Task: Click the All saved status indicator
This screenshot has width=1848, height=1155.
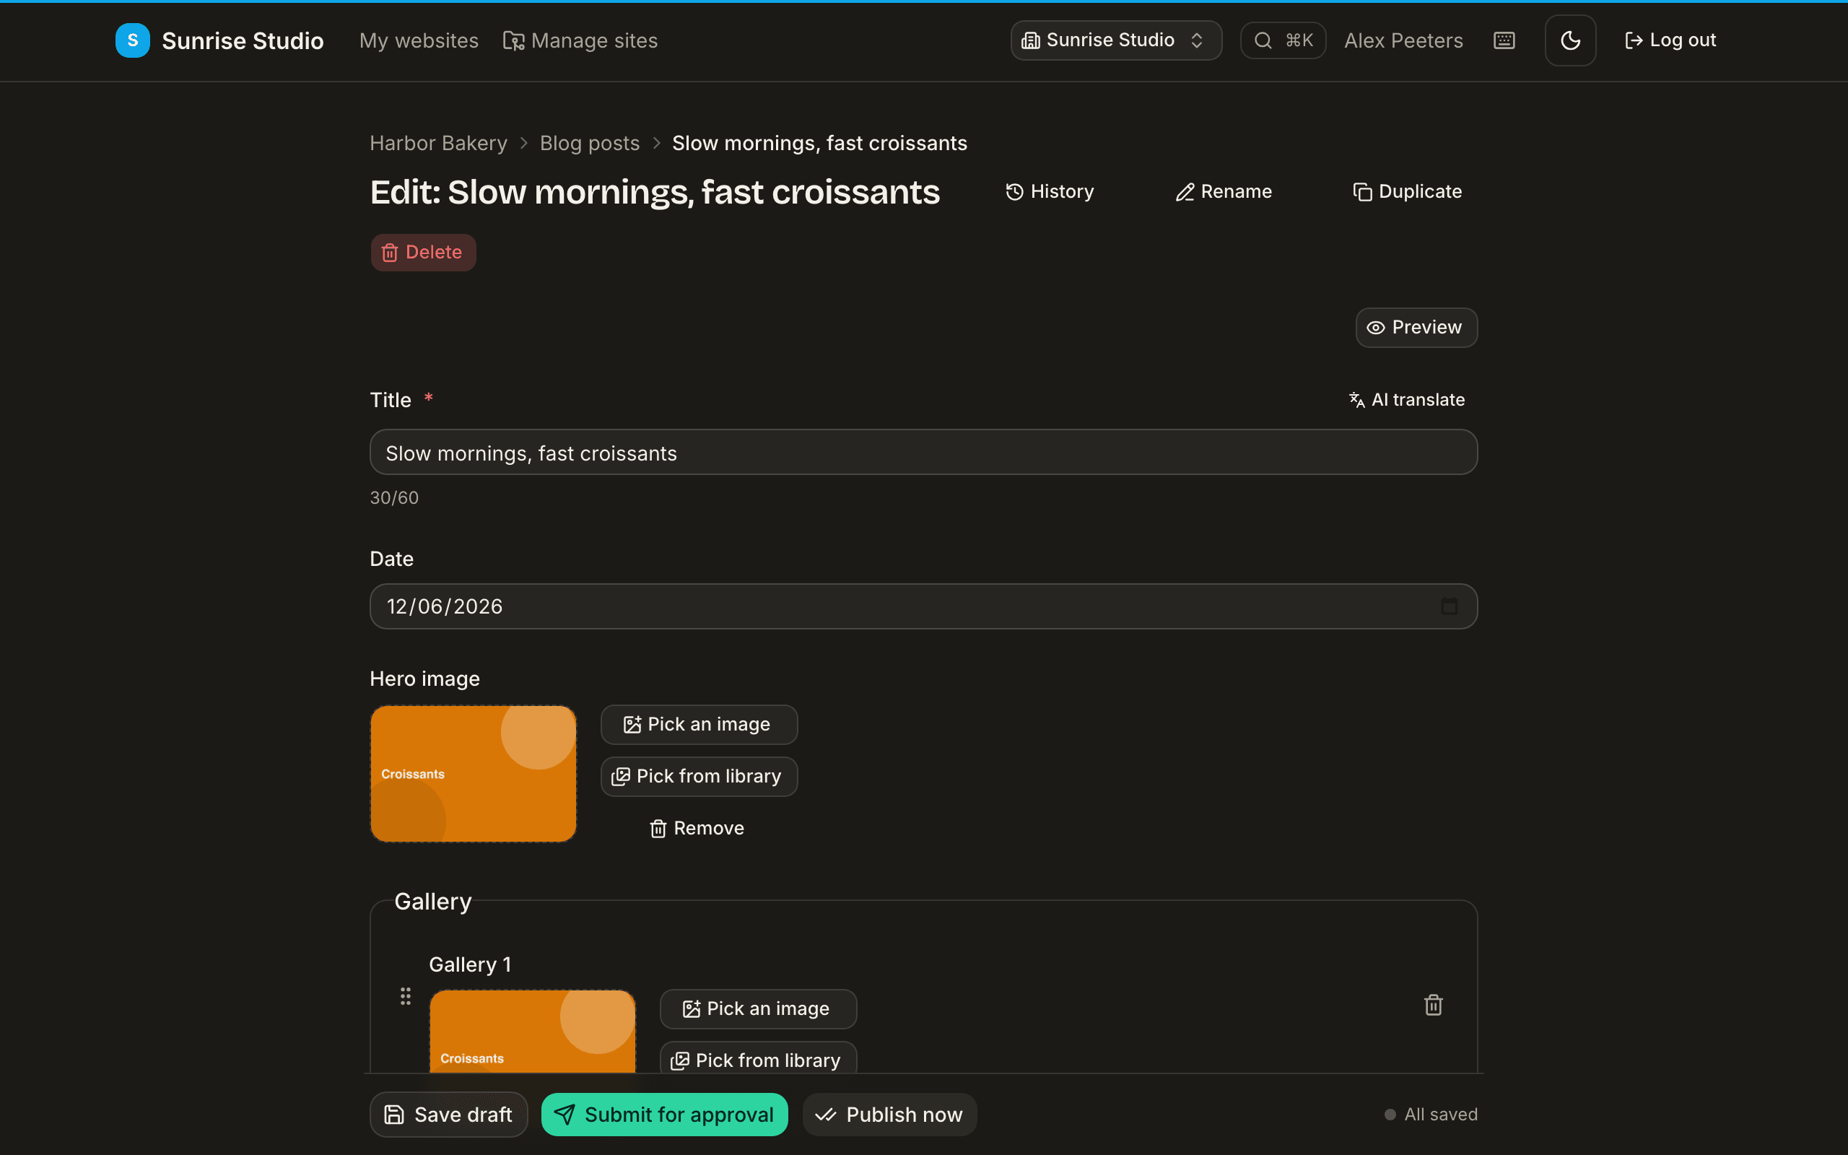Action: (x=1431, y=1115)
